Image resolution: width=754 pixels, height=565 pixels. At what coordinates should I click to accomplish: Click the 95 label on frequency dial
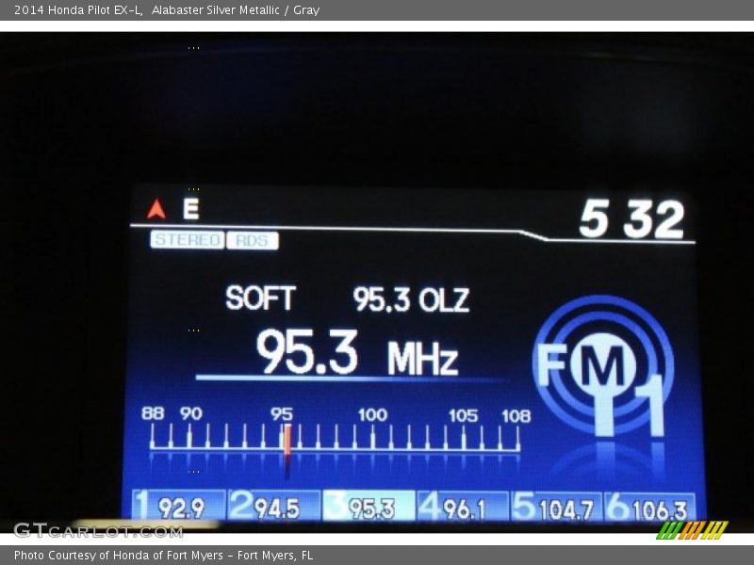click(281, 413)
